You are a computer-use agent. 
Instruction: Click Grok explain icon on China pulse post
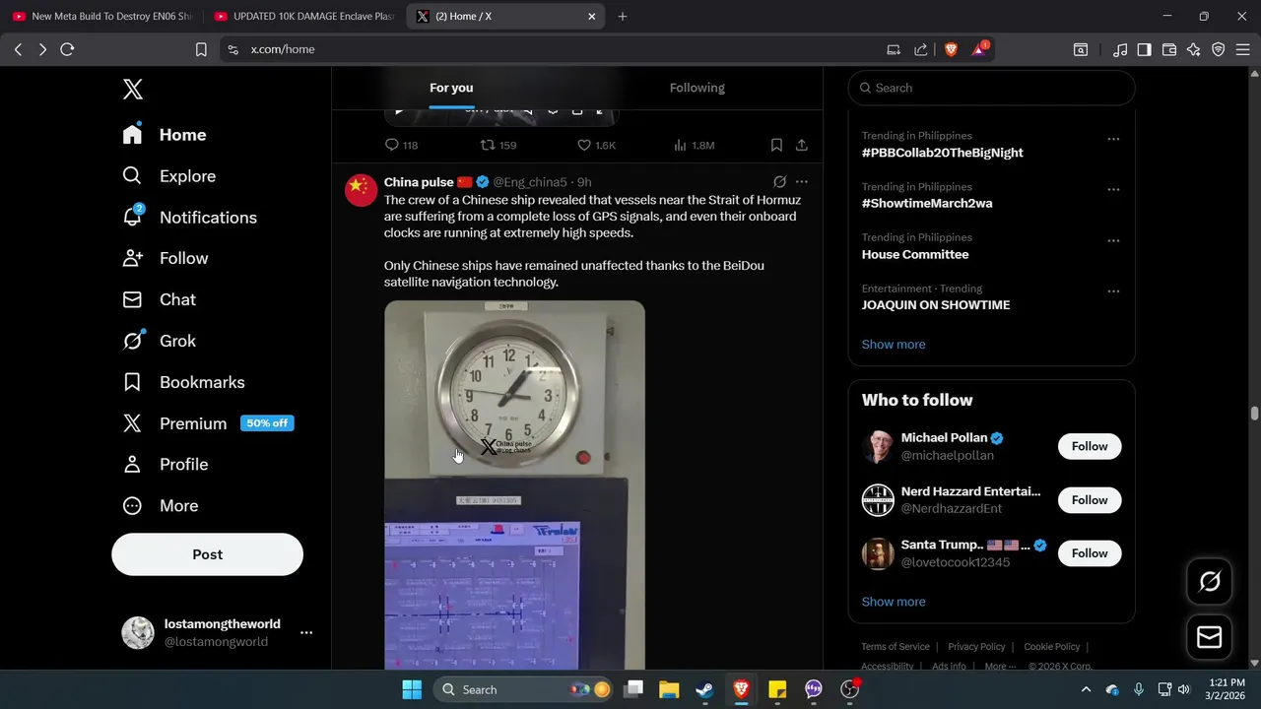tap(779, 182)
